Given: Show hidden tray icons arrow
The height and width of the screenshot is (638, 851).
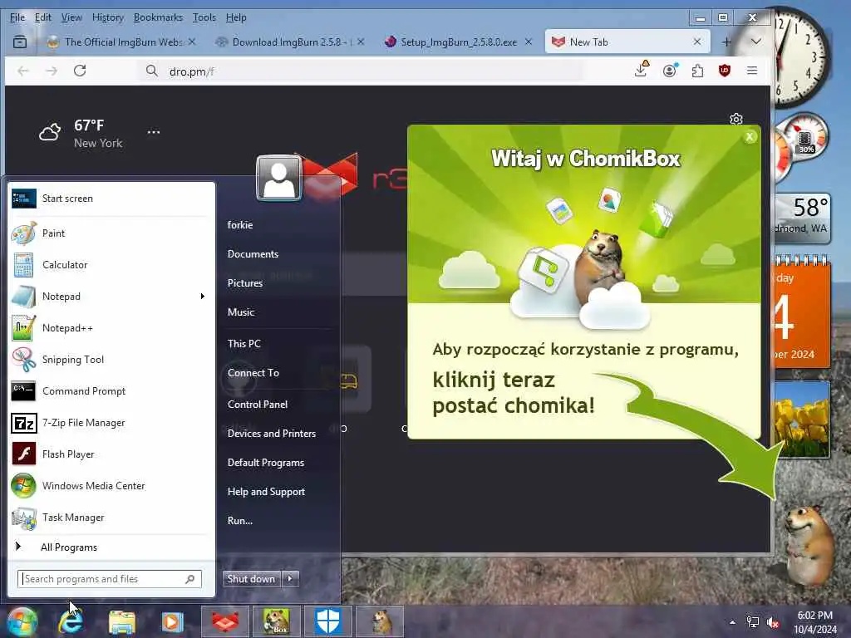Looking at the screenshot, I should pos(732,622).
